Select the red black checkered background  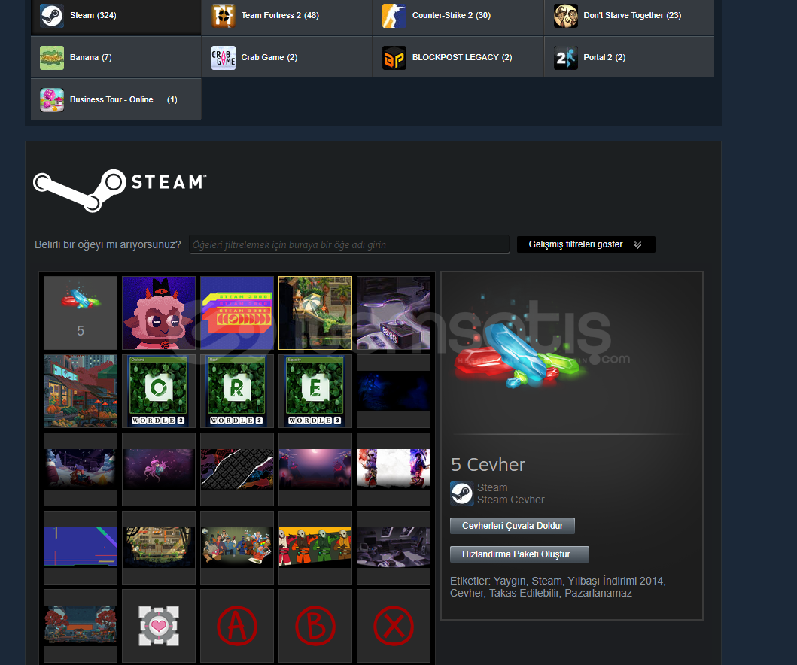click(237, 469)
